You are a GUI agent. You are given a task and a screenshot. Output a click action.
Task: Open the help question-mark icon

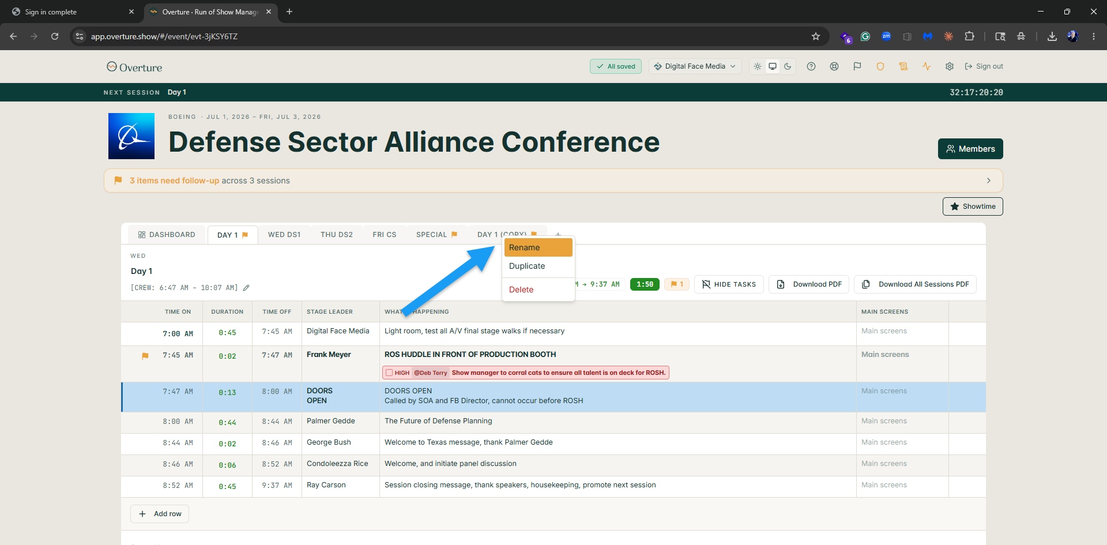click(811, 66)
